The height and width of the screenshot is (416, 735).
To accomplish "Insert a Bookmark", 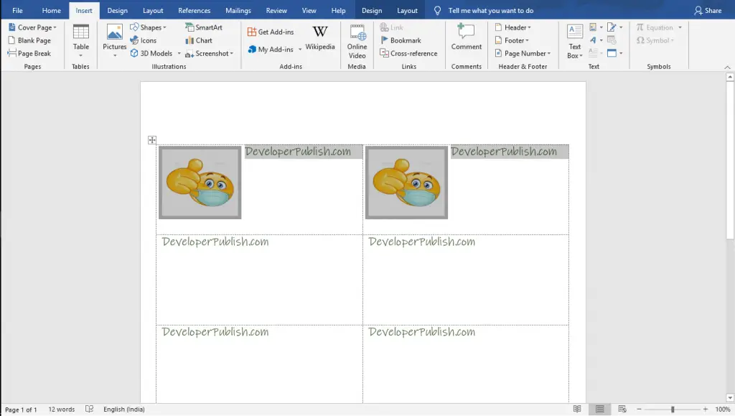I will pyautogui.click(x=401, y=40).
